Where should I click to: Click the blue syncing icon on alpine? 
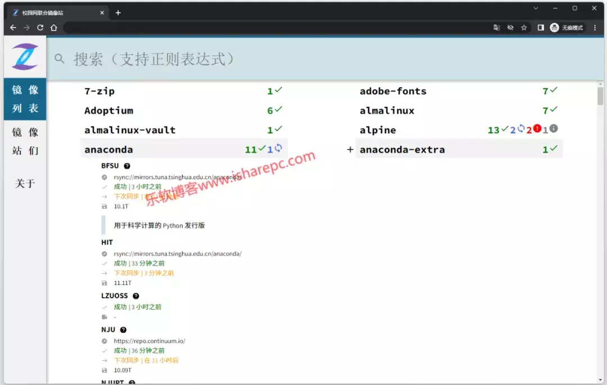[x=521, y=128]
